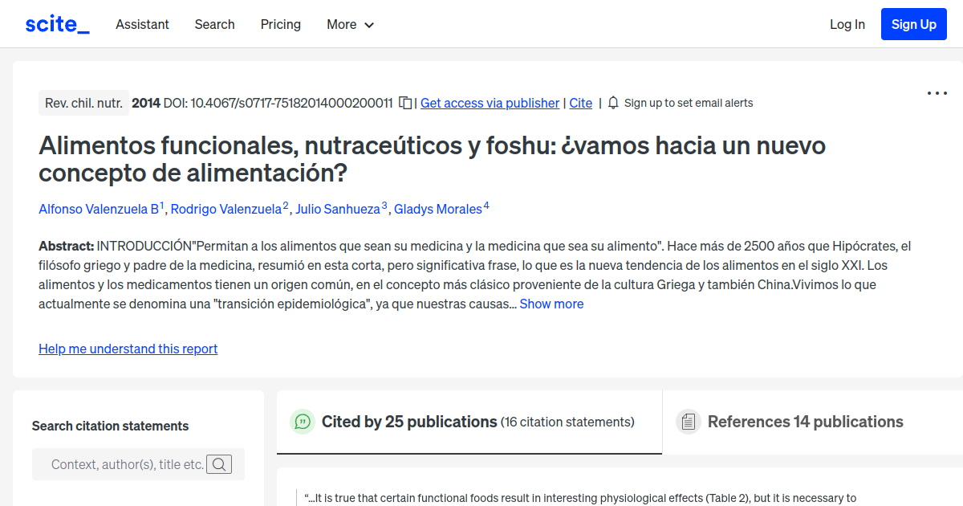Click the chevron next to More
The height and width of the screenshot is (506, 963).
tap(370, 25)
